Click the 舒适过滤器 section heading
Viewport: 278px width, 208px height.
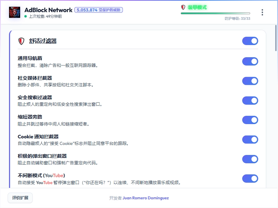click(x=43, y=41)
